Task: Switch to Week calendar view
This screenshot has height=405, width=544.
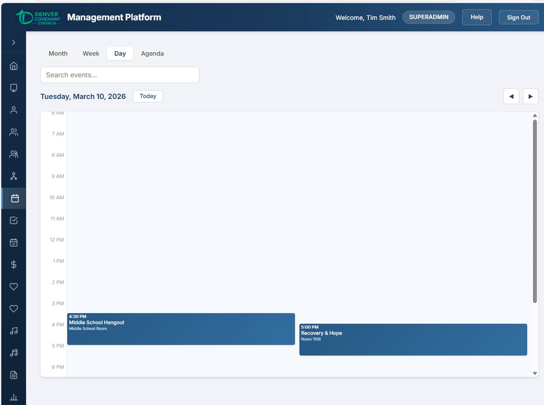Action: tap(91, 53)
